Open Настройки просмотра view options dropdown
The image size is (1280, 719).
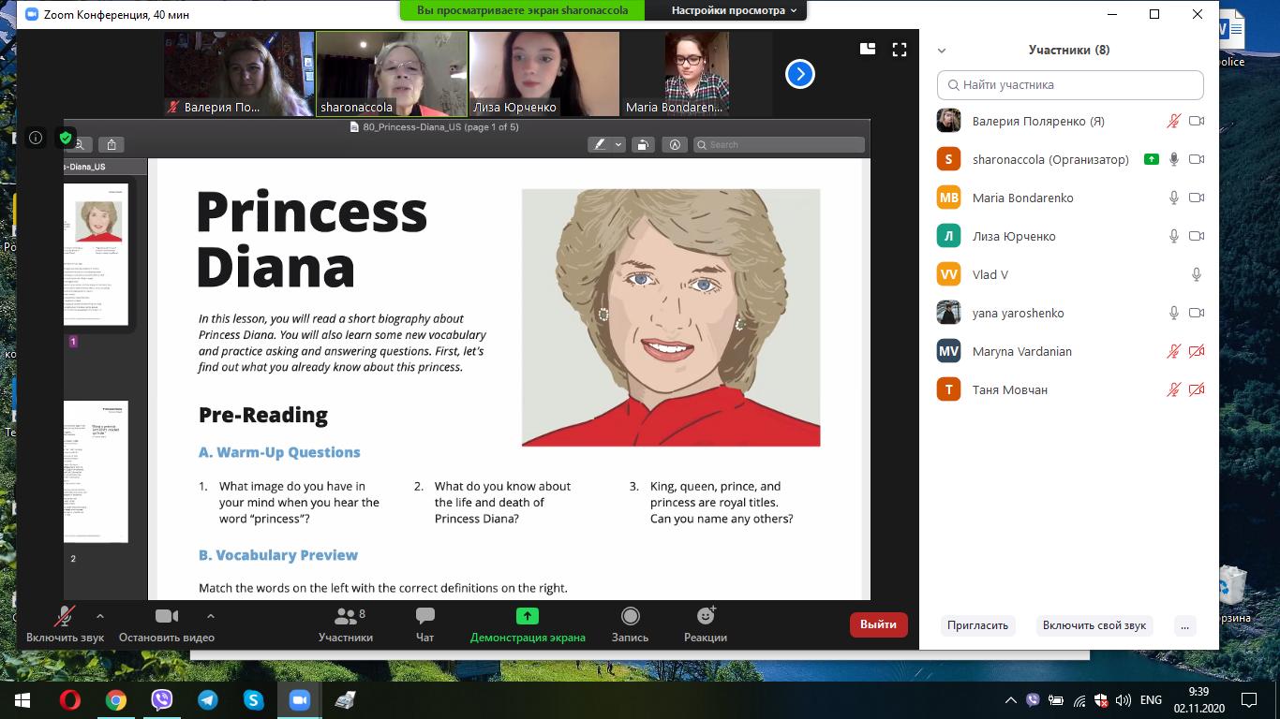click(x=735, y=10)
